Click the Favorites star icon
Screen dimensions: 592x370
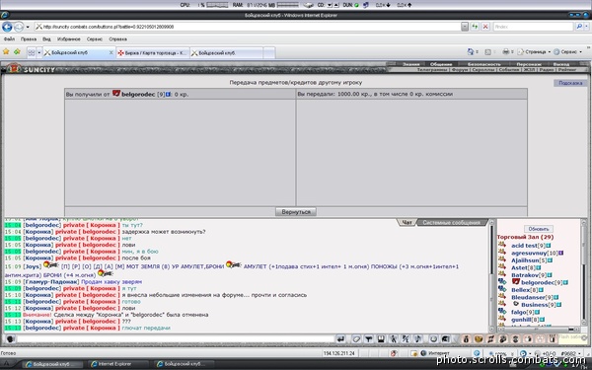pyautogui.click(x=6, y=51)
